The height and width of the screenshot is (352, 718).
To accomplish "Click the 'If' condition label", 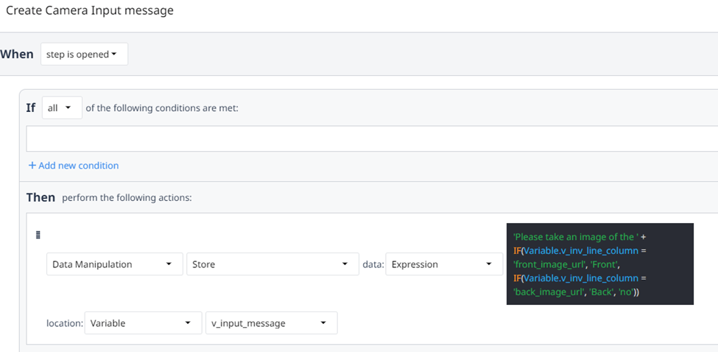I will pyautogui.click(x=31, y=108).
